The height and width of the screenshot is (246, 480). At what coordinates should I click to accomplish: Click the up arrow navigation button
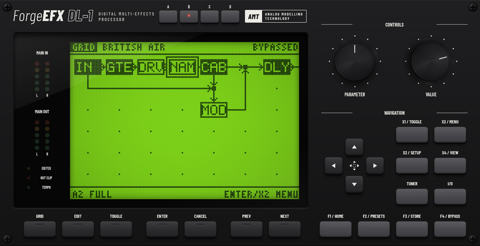pyautogui.click(x=354, y=147)
